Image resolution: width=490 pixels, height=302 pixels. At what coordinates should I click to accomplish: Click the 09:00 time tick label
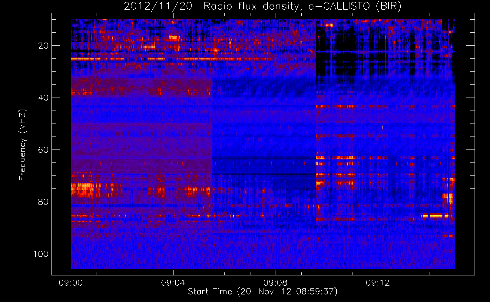coord(71,283)
